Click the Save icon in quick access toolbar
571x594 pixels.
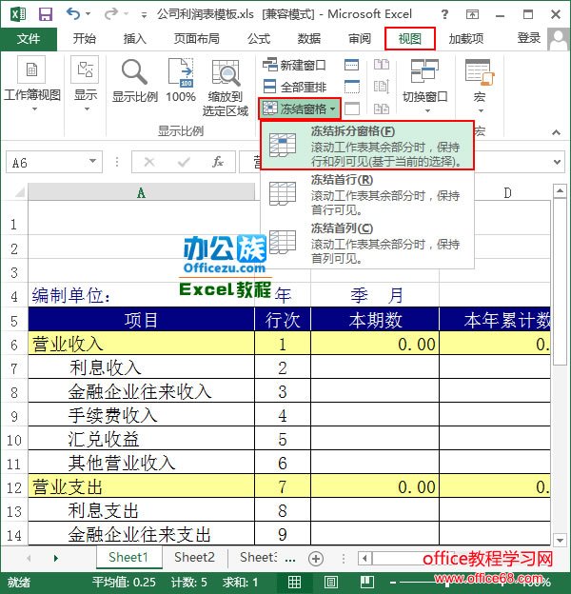[x=46, y=14]
